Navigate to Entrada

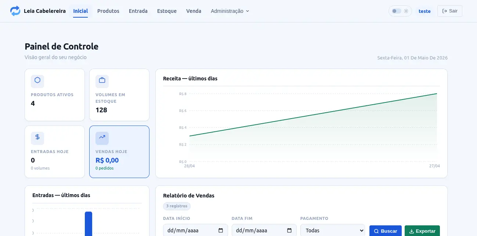[138, 11]
